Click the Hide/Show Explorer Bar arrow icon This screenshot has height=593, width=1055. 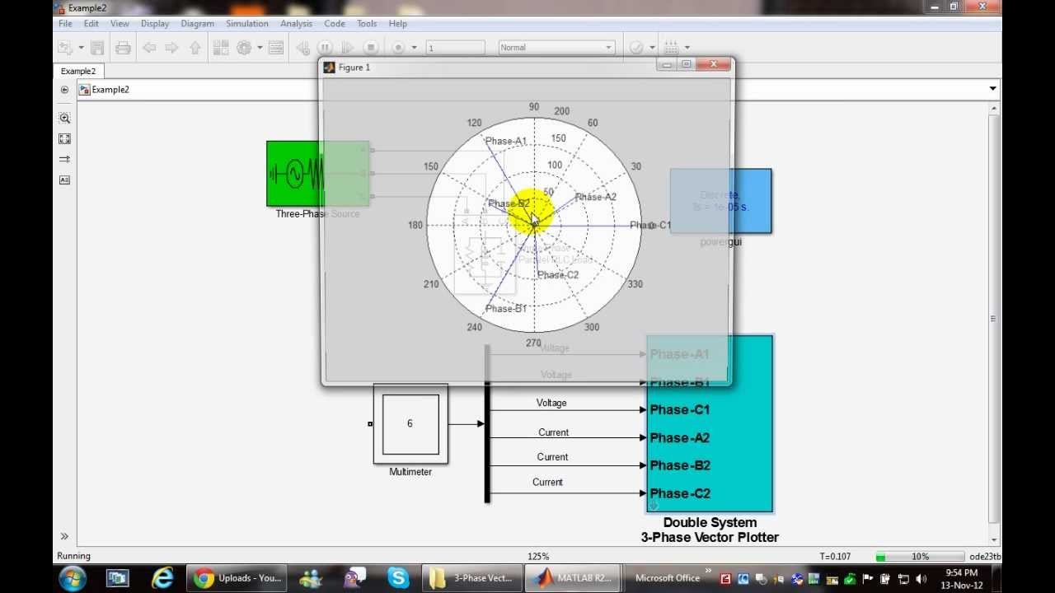point(64,89)
